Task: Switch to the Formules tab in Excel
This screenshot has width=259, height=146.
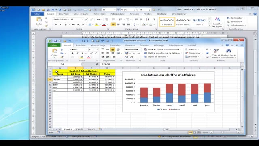Action: [115, 45]
